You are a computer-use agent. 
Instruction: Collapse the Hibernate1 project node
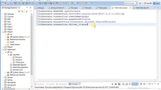[x=3, y=50]
